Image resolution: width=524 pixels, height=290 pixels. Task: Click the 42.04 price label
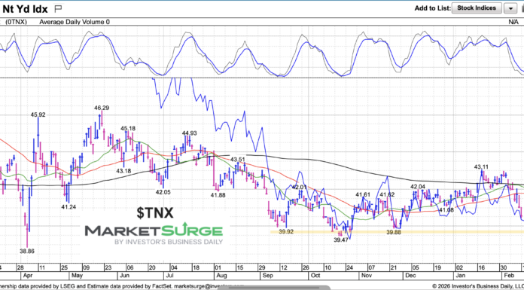[x=418, y=186]
